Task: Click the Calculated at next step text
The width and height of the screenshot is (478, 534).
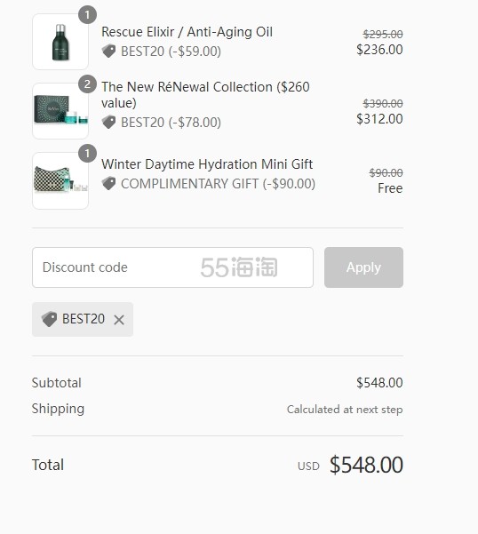Action: click(x=345, y=410)
